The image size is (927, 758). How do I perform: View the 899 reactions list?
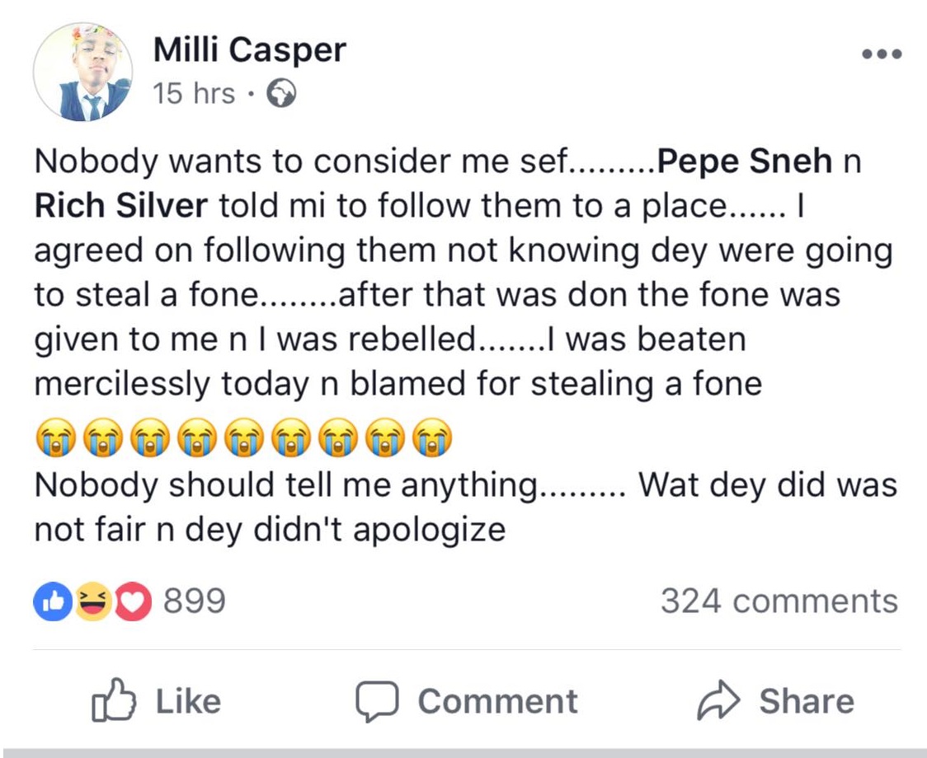194,601
